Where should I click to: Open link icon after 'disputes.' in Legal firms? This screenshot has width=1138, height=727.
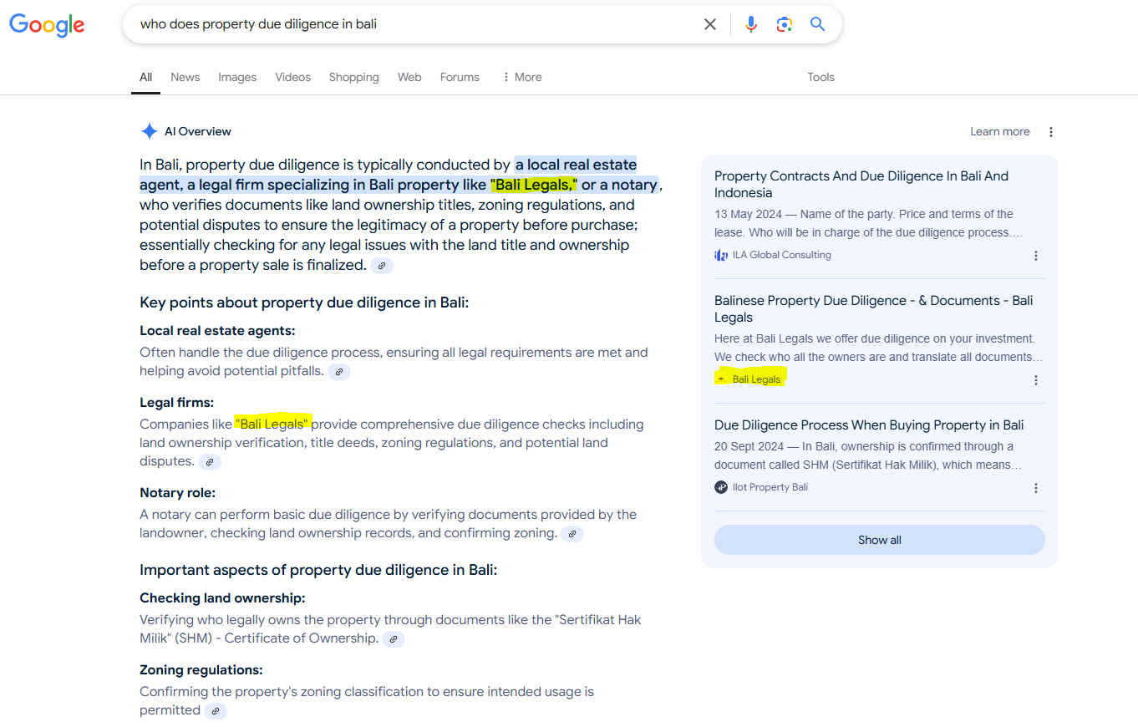click(x=210, y=461)
